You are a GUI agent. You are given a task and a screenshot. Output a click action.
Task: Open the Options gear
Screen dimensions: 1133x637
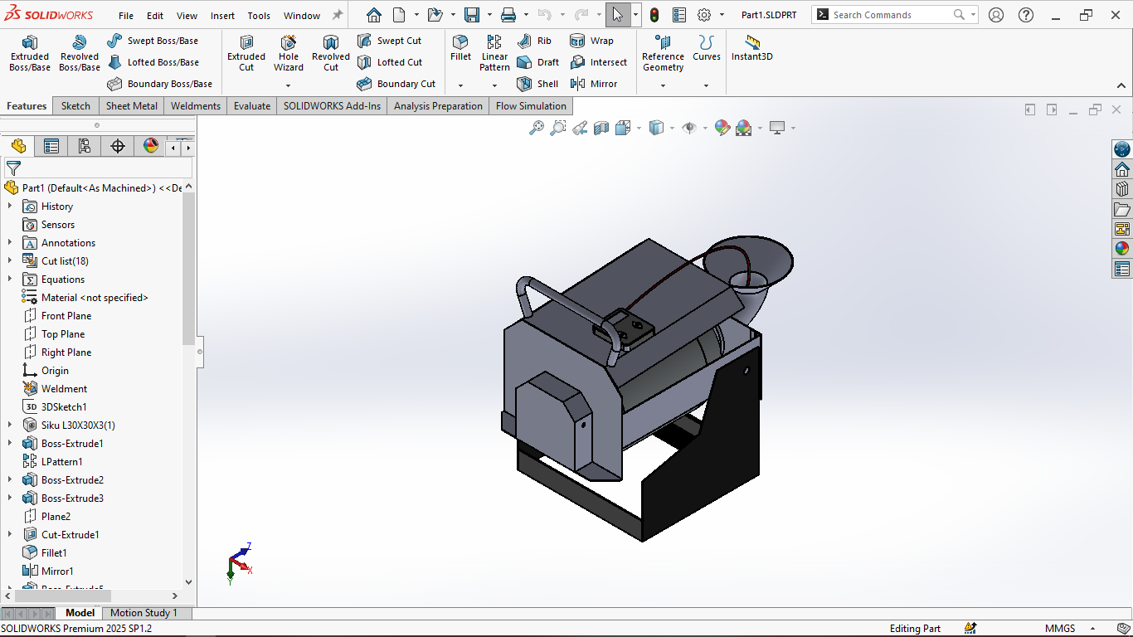[x=704, y=15]
